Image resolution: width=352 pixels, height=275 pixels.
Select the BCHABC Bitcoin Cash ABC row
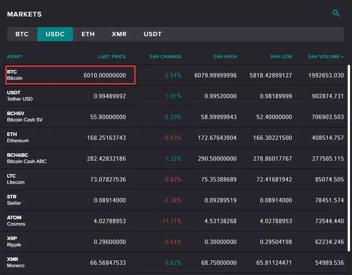pos(174,158)
